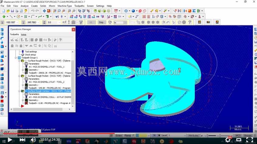Click the Operations Manager help question icon
Image resolution: width=257 pixels, height=144 pixels.
point(60,40)
